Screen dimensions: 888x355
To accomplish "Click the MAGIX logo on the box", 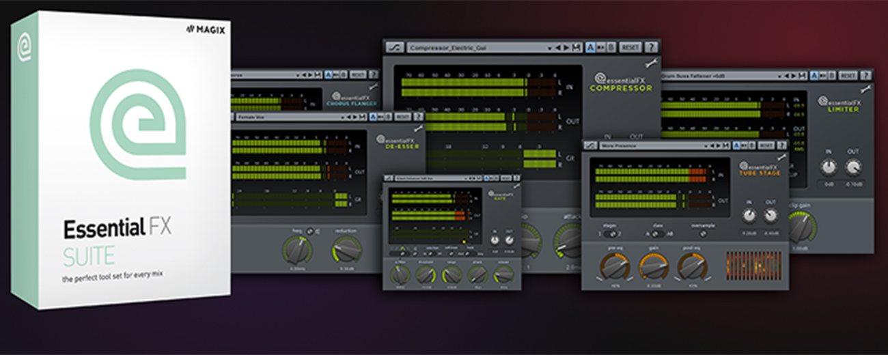I will pos(206,29).
